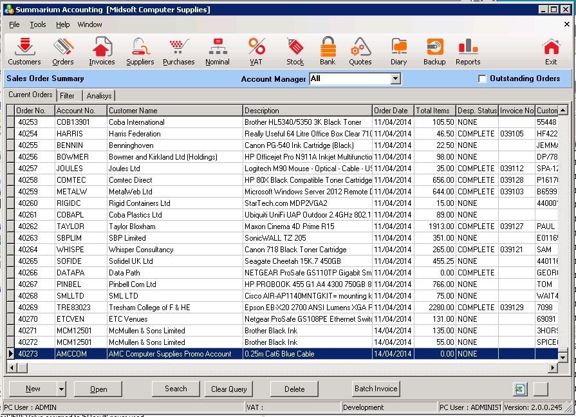Click the Clear Query button
This screenshot has width=576, height=417.
229,389
